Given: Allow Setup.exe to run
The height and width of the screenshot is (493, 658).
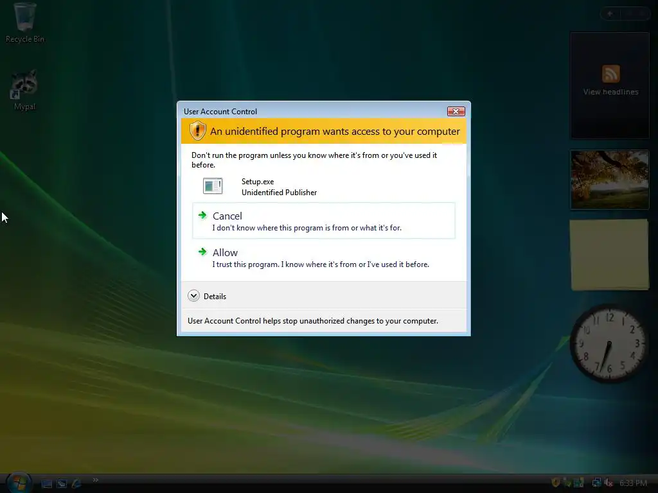Looking at the screenshot, I should pyautogui.click(x=324, y=257).
